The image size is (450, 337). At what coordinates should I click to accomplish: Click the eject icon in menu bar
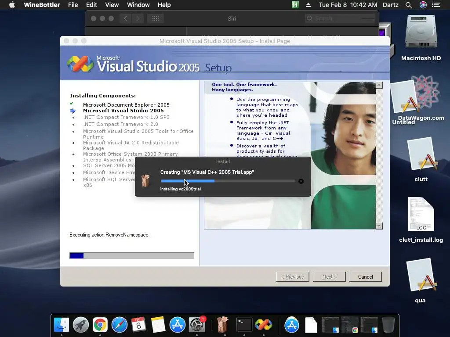click(308, 5)
